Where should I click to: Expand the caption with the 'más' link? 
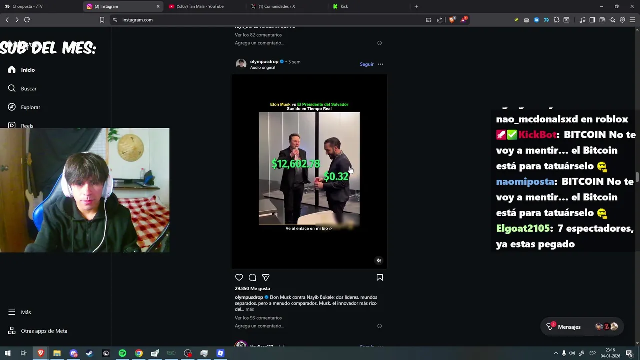[x=250, y=309]
